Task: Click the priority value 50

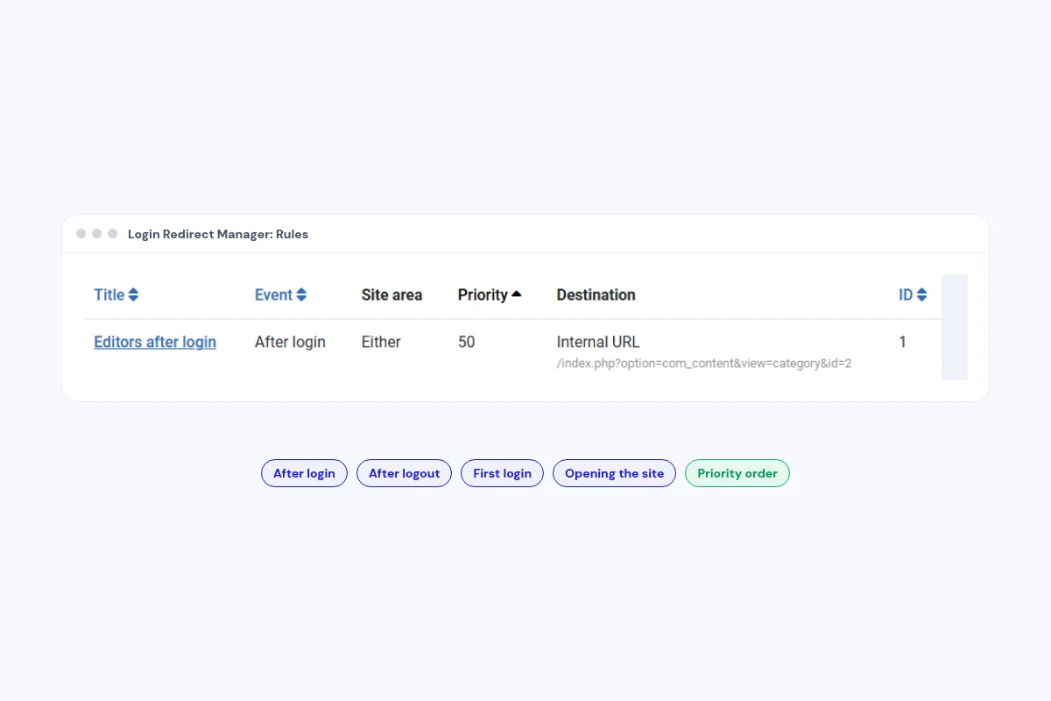Action: tap(467, 342)
